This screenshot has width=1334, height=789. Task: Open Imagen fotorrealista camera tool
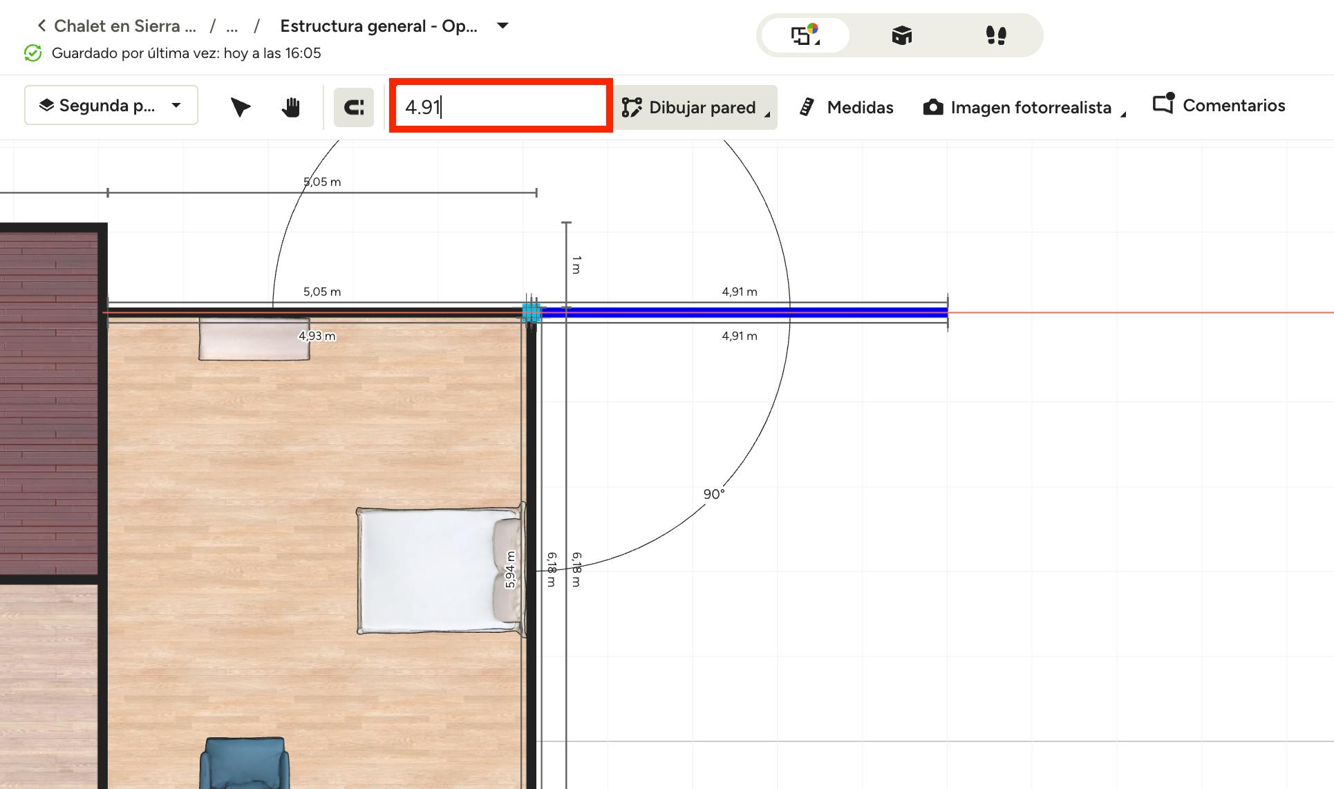(1017, 107)
